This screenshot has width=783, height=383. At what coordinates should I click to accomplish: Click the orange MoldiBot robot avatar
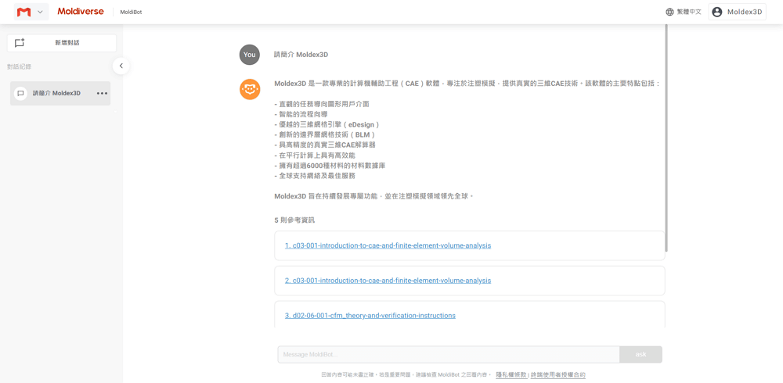point(250,89)
